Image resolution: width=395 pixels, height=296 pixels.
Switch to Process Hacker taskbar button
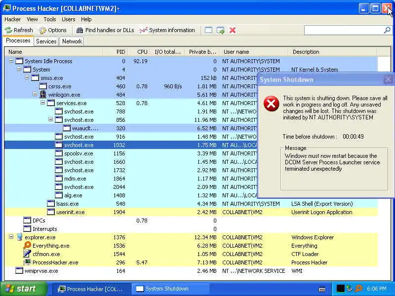(x=92, y=289)
